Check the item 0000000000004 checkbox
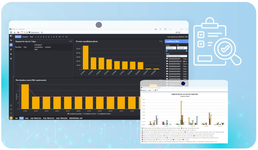 (167, 69)
